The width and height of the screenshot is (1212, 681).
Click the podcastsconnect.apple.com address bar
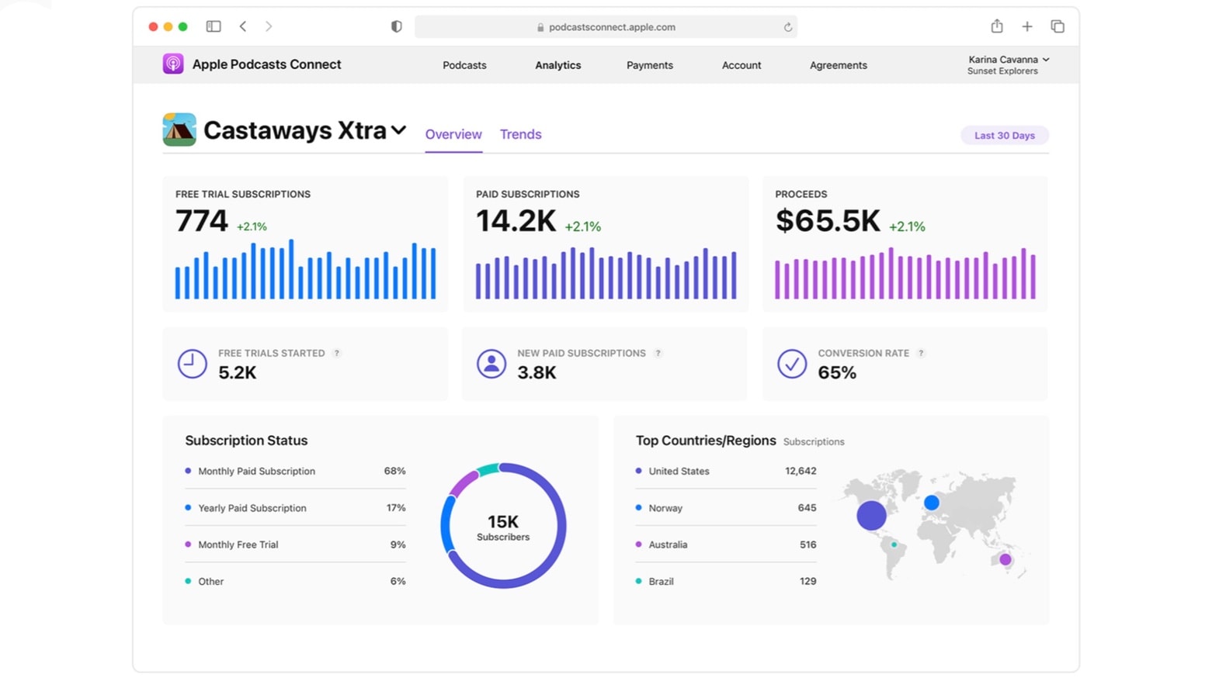coord(606,27)
